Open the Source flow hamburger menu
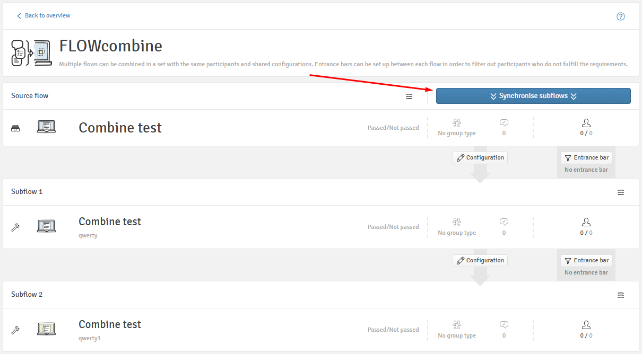Screen dimensions: 642x354 409,96
